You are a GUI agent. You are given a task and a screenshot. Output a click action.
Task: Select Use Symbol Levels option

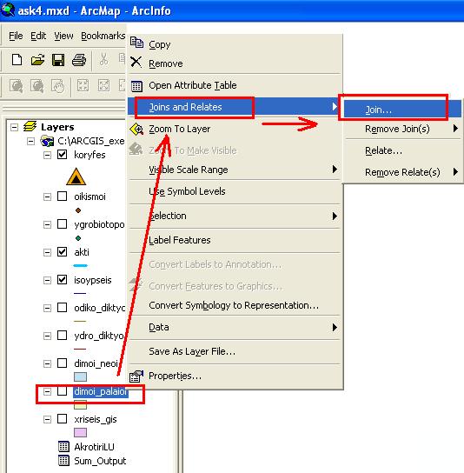pos(235,191)
